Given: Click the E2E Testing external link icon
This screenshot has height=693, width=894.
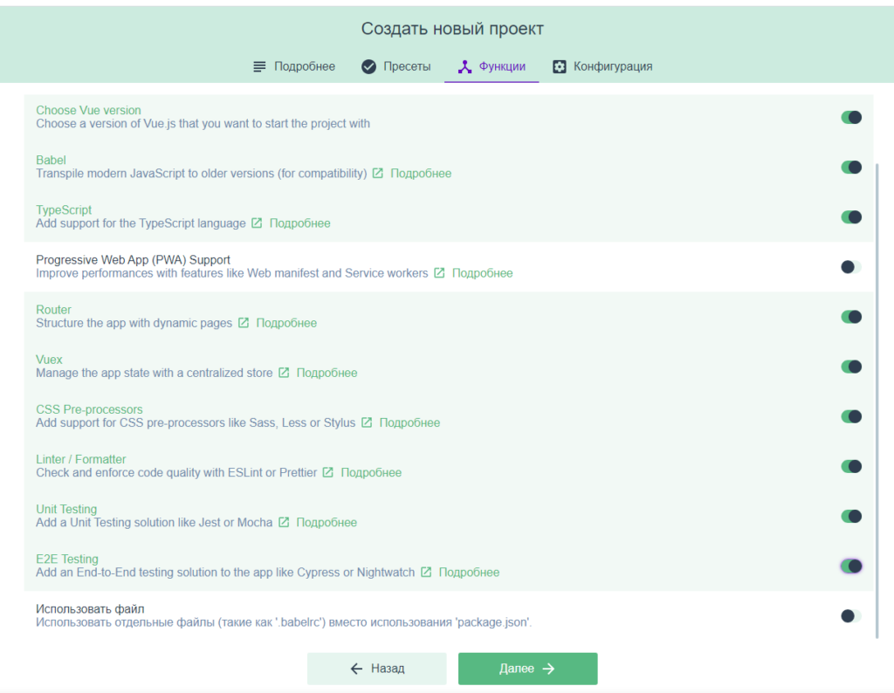Looking at the screenshot, I should pyautogui.click(x=426, y=573).
